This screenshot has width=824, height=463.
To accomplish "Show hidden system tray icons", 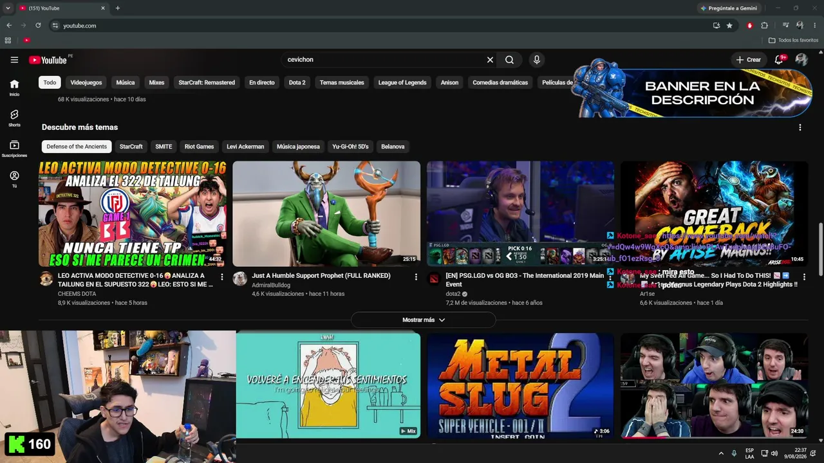I will (721, 453).
